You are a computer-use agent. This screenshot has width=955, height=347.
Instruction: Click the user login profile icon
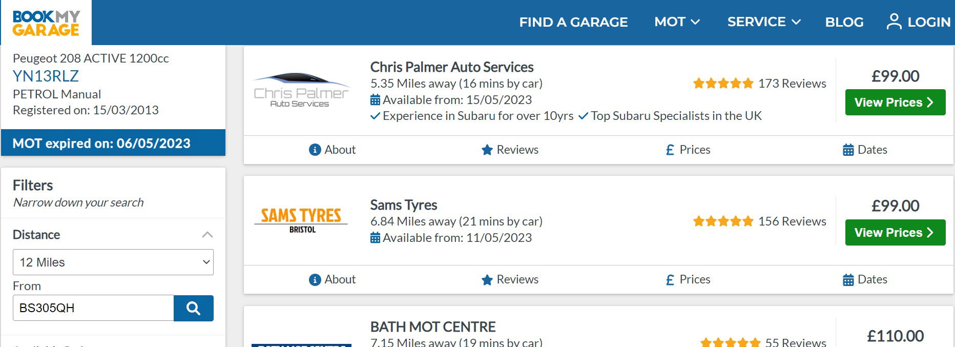pyautogui.click(x=894, y=22)
